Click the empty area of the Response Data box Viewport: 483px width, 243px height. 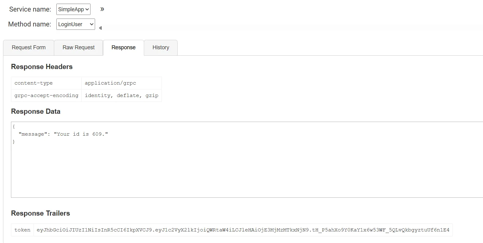247,170
